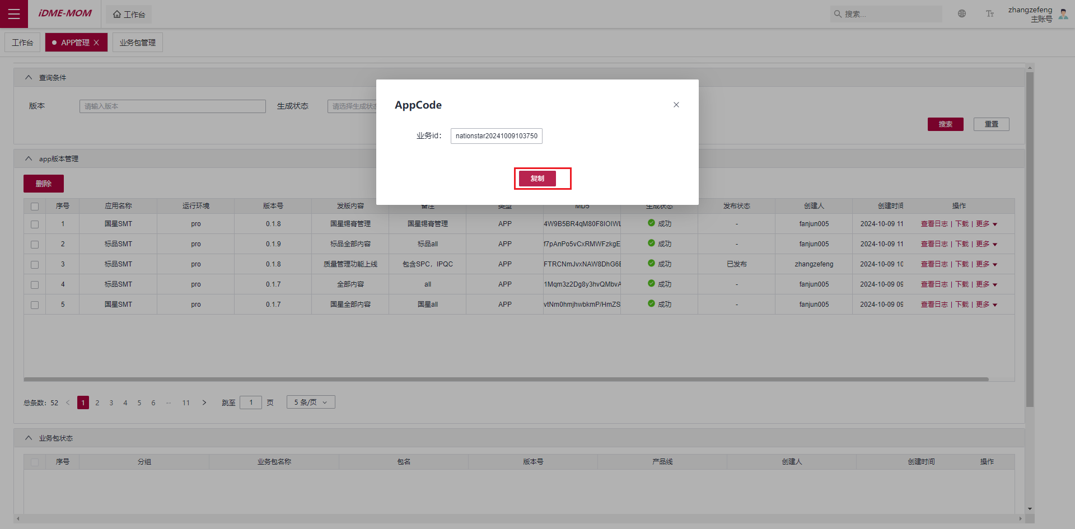Click the 复制 button in the dialog

[537, 179]
